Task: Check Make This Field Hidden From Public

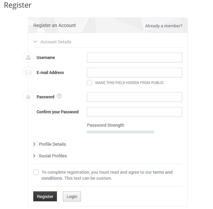Action: (90, 83)
